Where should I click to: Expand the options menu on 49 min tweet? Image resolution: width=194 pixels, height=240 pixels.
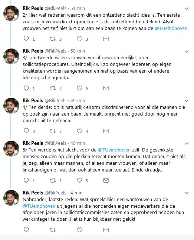[187, 101]
